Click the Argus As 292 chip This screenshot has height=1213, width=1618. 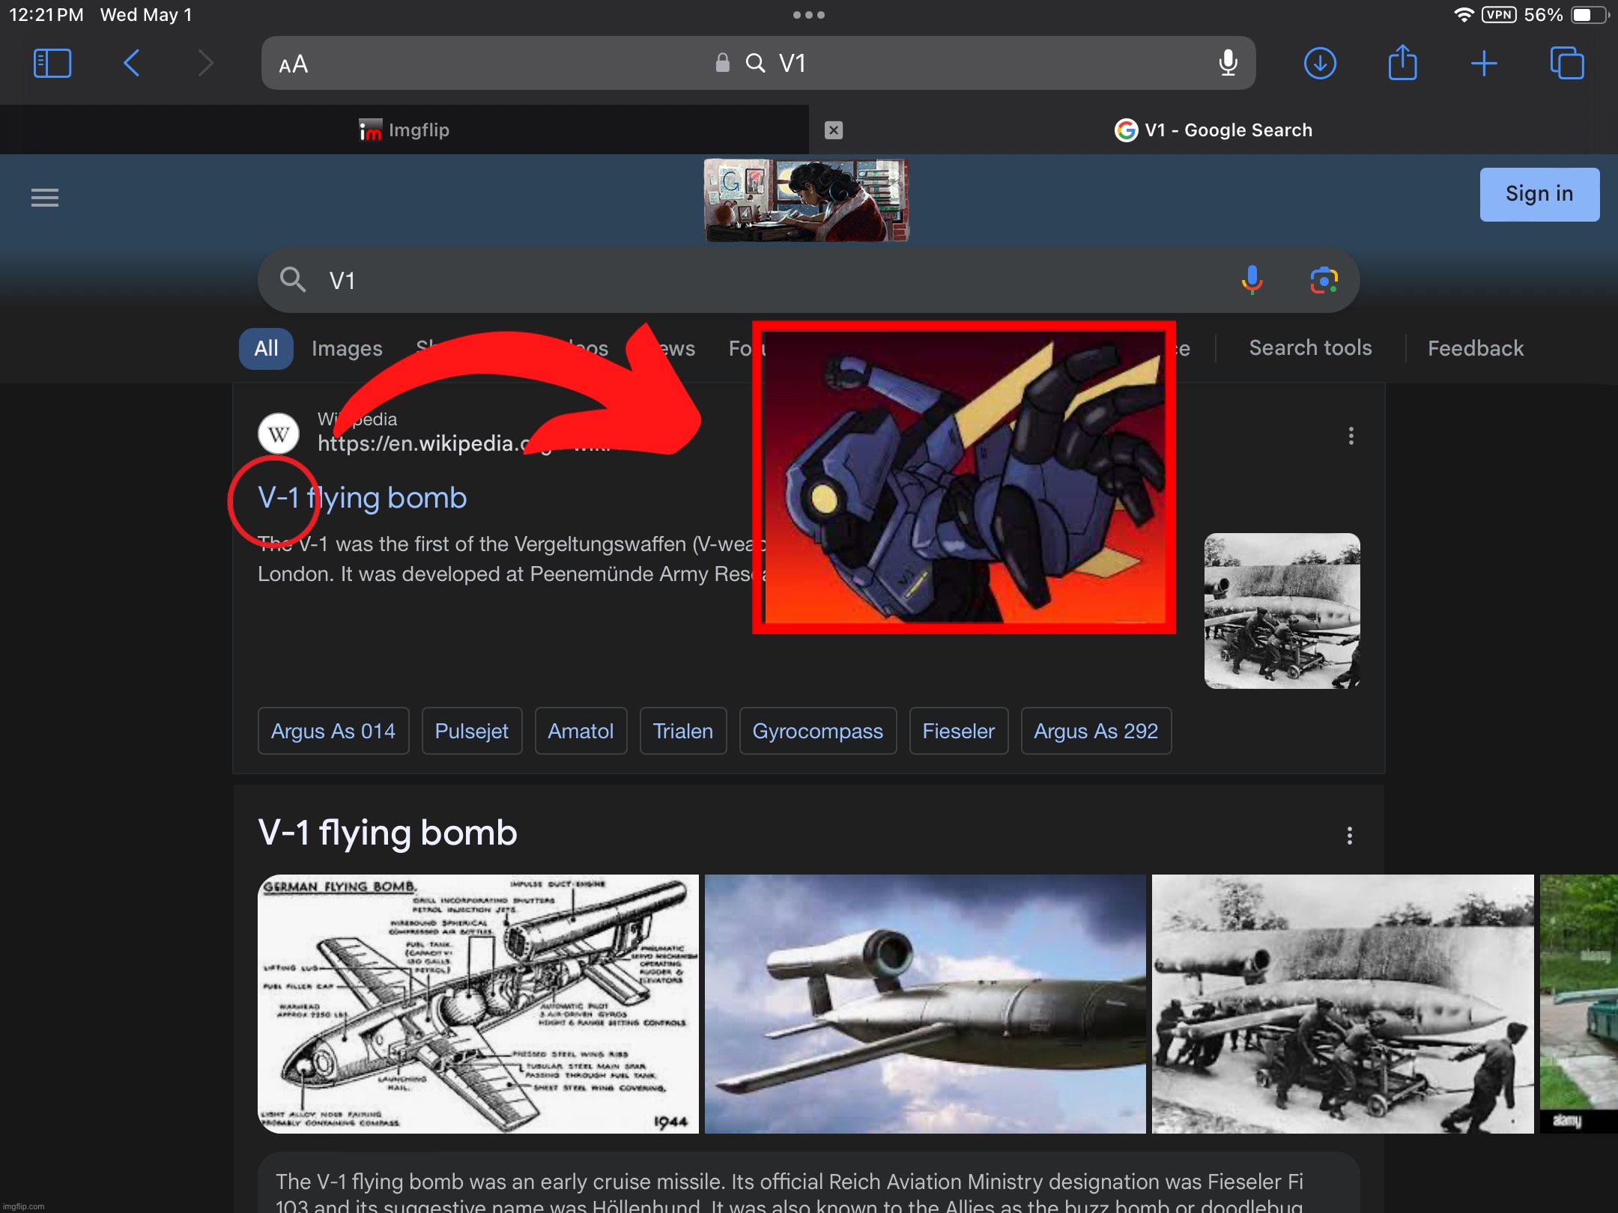tap(1096, 731)
